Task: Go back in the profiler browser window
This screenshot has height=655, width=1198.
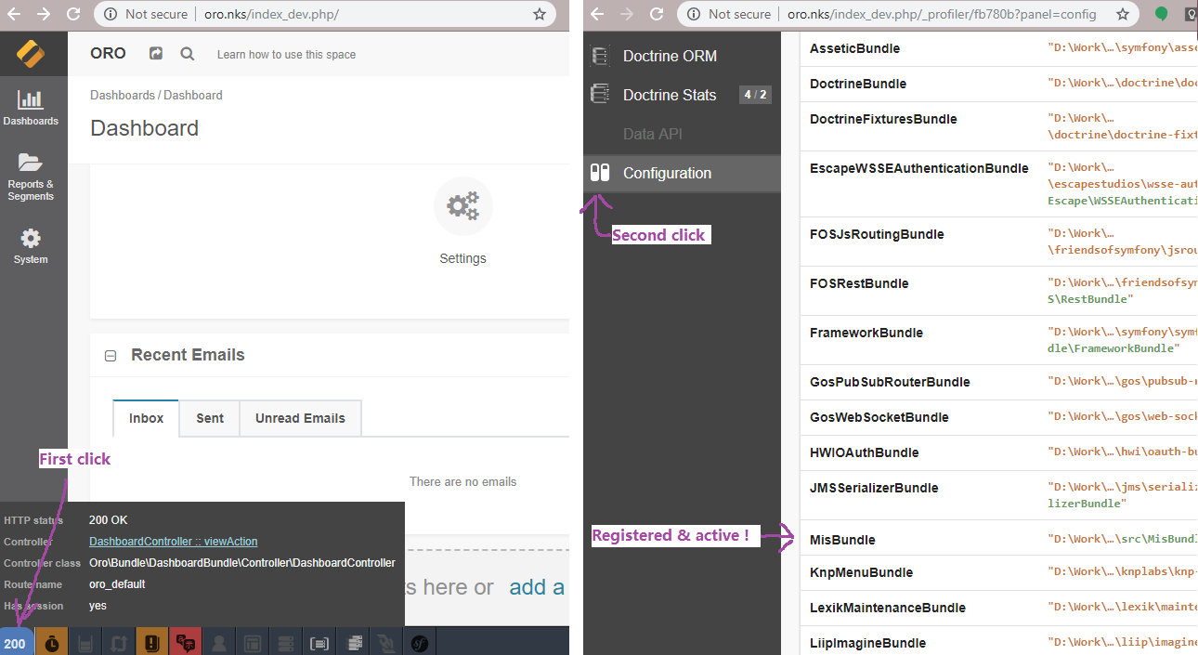Action: click(x=597, y=14)
